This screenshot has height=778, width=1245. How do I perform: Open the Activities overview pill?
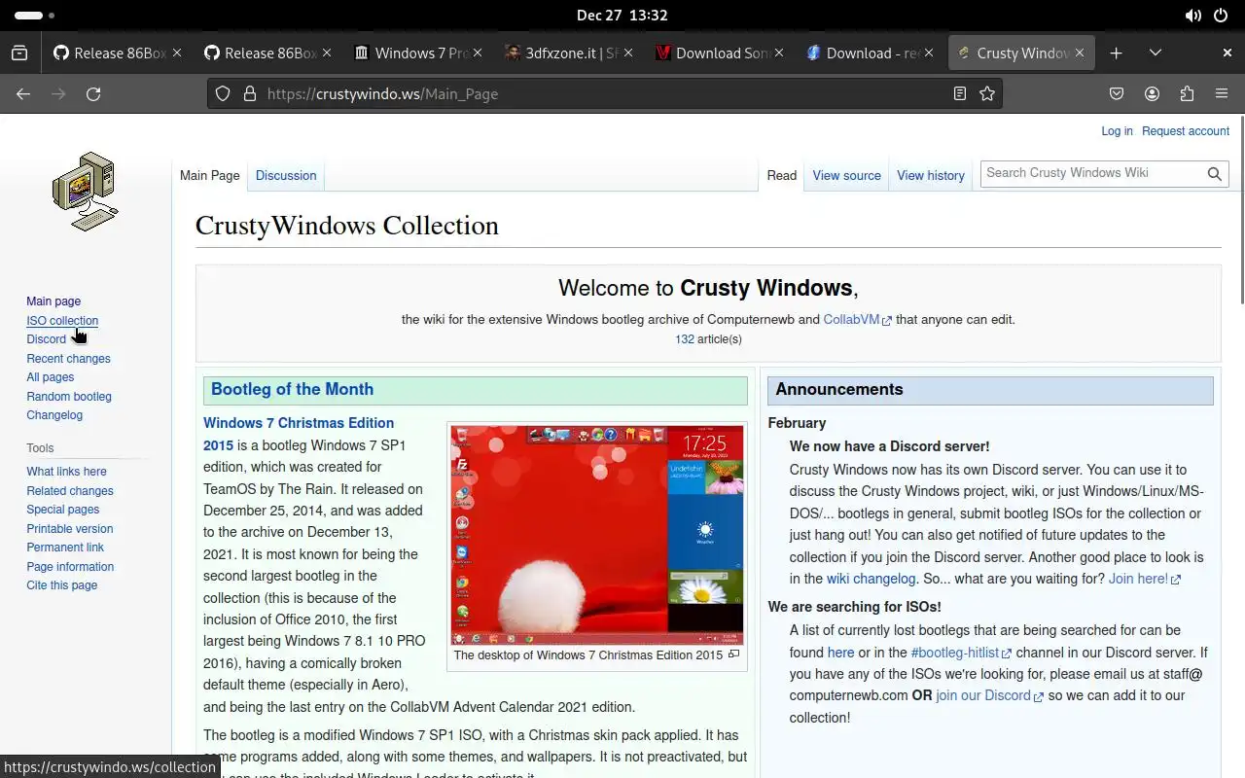coord(35,16)
